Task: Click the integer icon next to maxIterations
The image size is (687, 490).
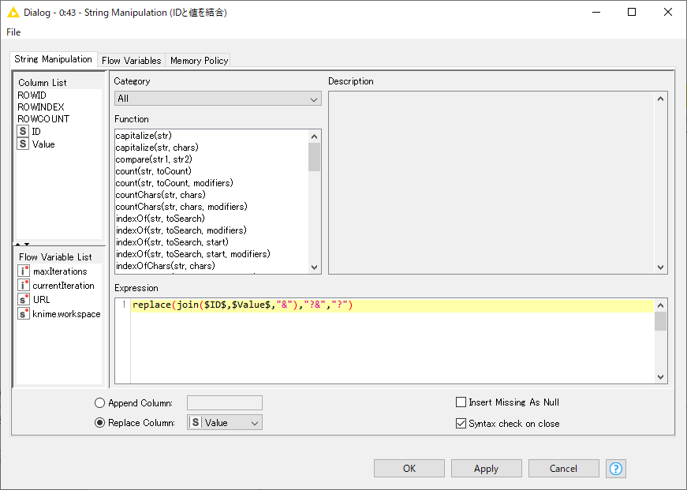Action: 24,271
